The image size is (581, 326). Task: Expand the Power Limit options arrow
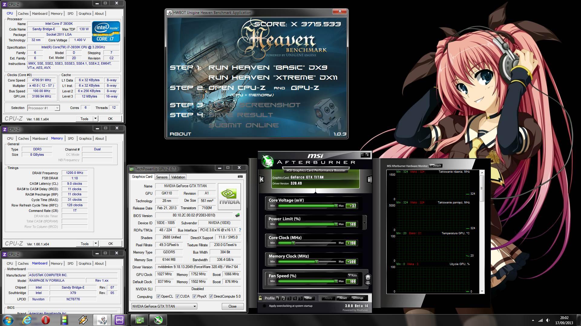364,223
